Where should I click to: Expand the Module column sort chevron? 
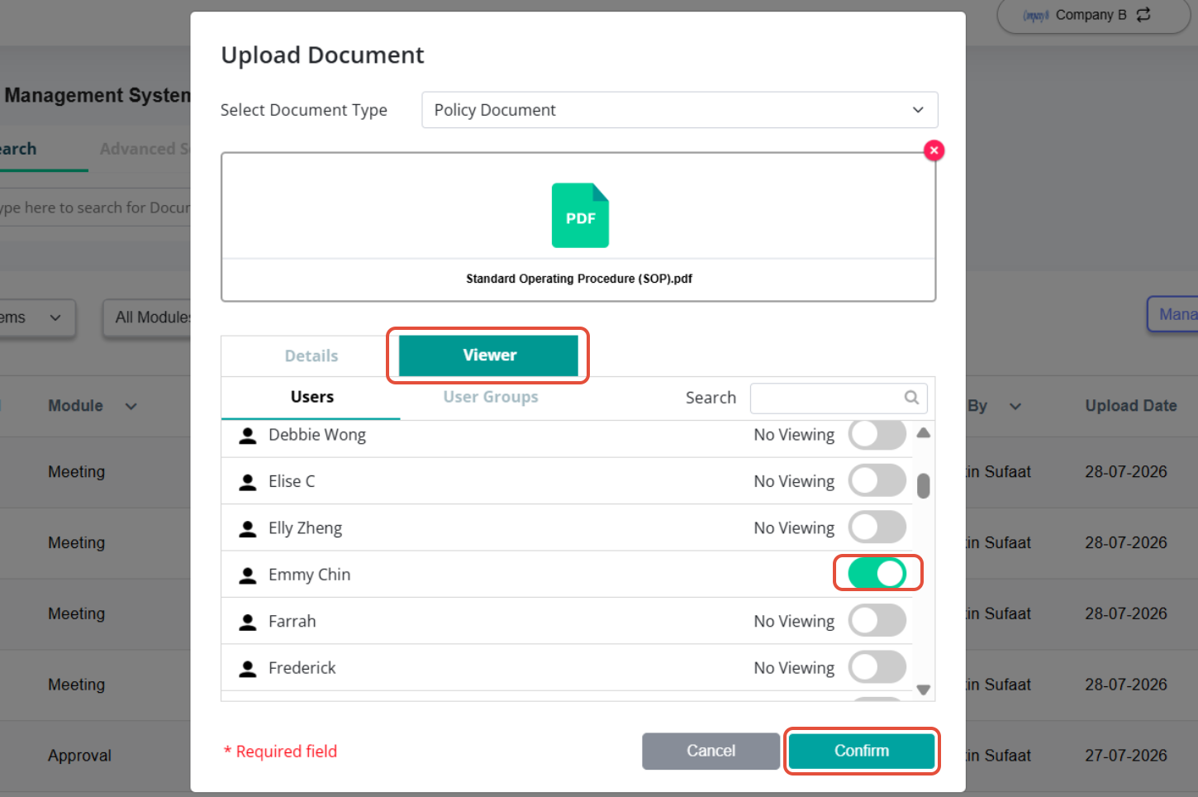pyautogui.click(x=131, y=406)
